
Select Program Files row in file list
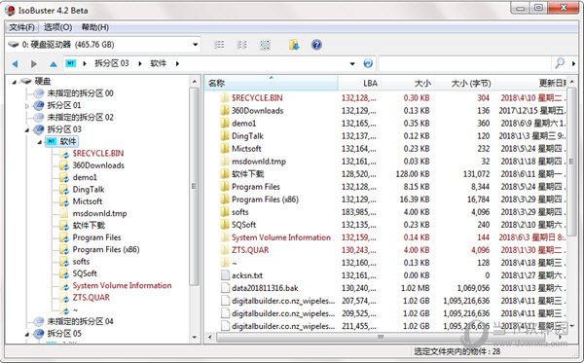pyautogui.click(x=385, y=187)
